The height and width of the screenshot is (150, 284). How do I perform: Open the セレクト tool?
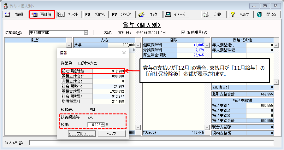[69, 14]
